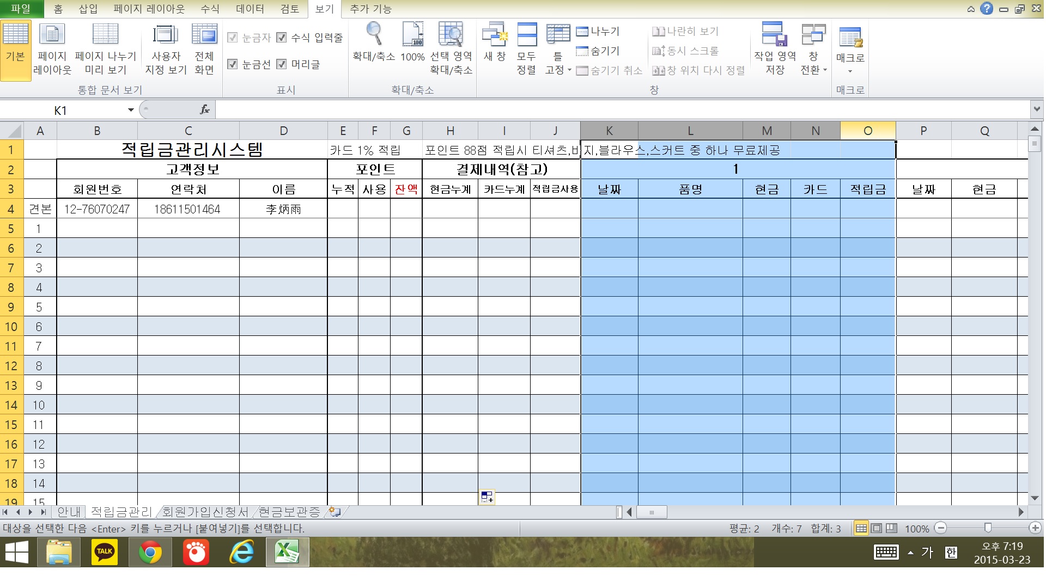Click the Hide window button

(x=598, y=51)
